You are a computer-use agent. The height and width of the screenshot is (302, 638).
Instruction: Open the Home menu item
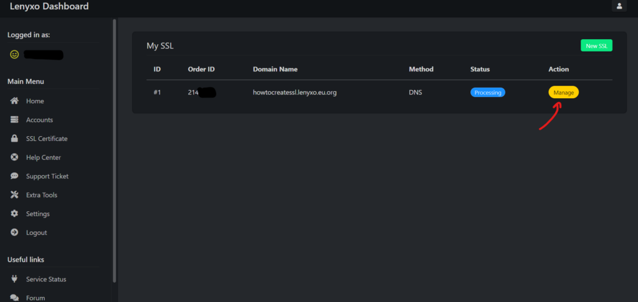pyautogui.click(x=35, y=101)
